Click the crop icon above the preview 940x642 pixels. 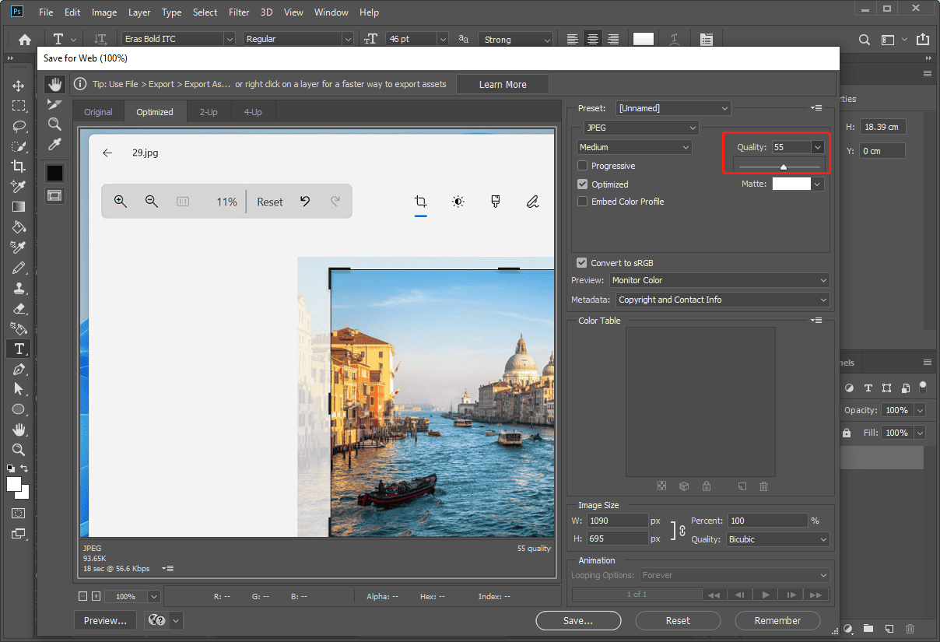(420, 201)
